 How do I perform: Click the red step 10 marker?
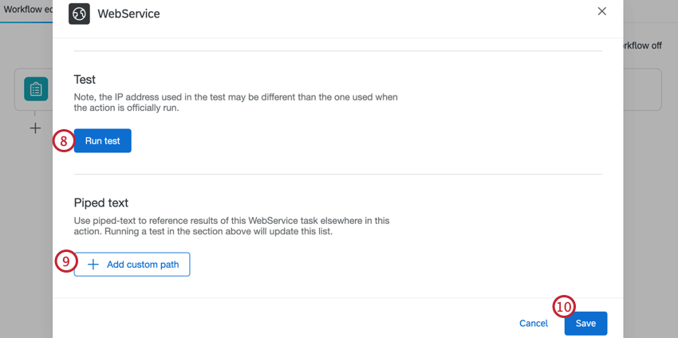pyautogui.click(x=564, y=306)
